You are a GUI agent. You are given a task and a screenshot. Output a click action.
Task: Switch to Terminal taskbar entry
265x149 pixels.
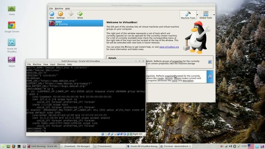point(176,146)
